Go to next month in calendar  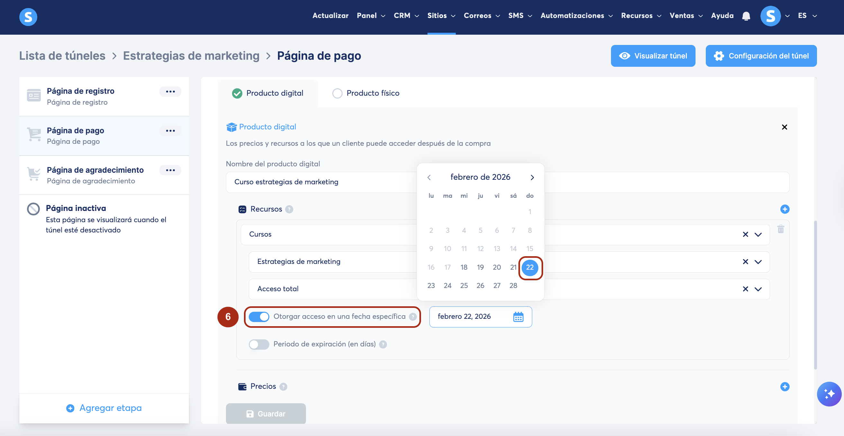532,178
